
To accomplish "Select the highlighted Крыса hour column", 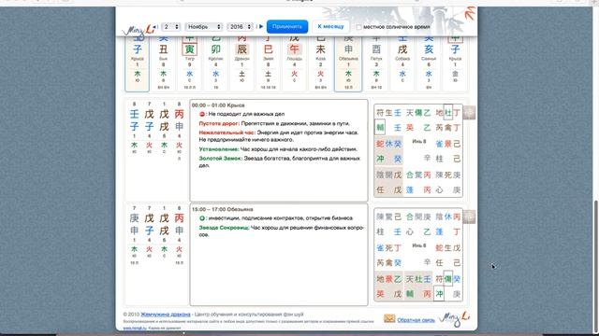I will point(138,64).
